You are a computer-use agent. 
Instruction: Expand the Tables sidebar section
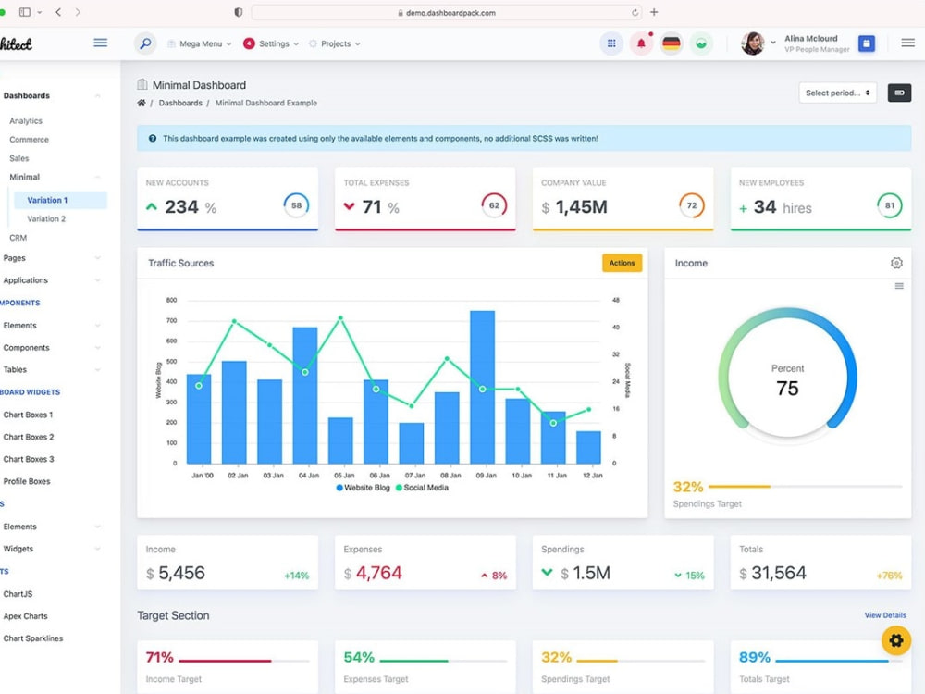pos(51,369)
